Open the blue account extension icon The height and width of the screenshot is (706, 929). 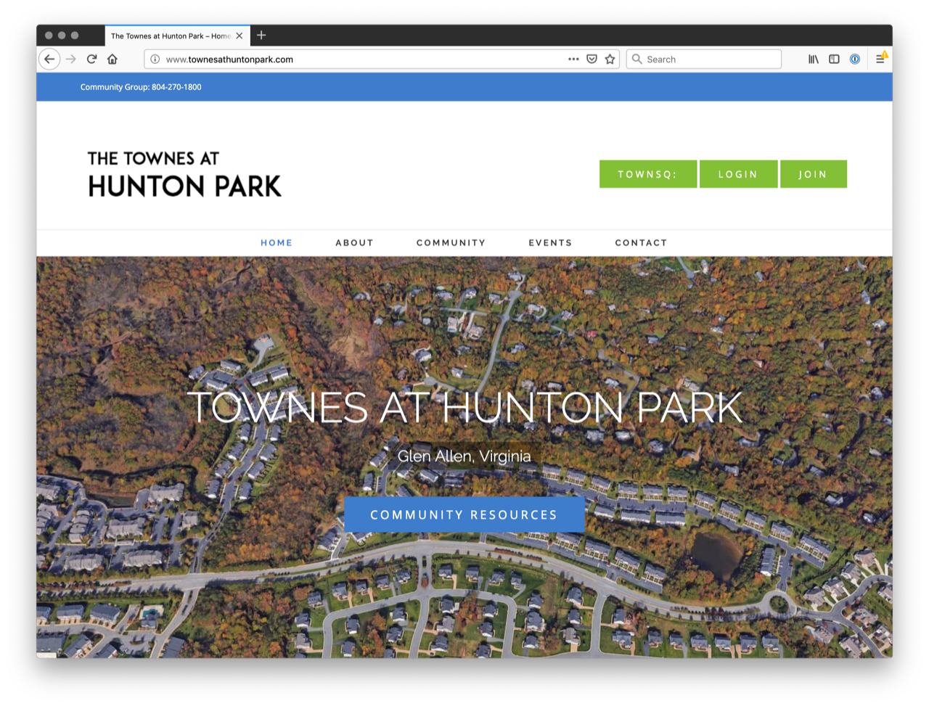[x=855, y=59]
